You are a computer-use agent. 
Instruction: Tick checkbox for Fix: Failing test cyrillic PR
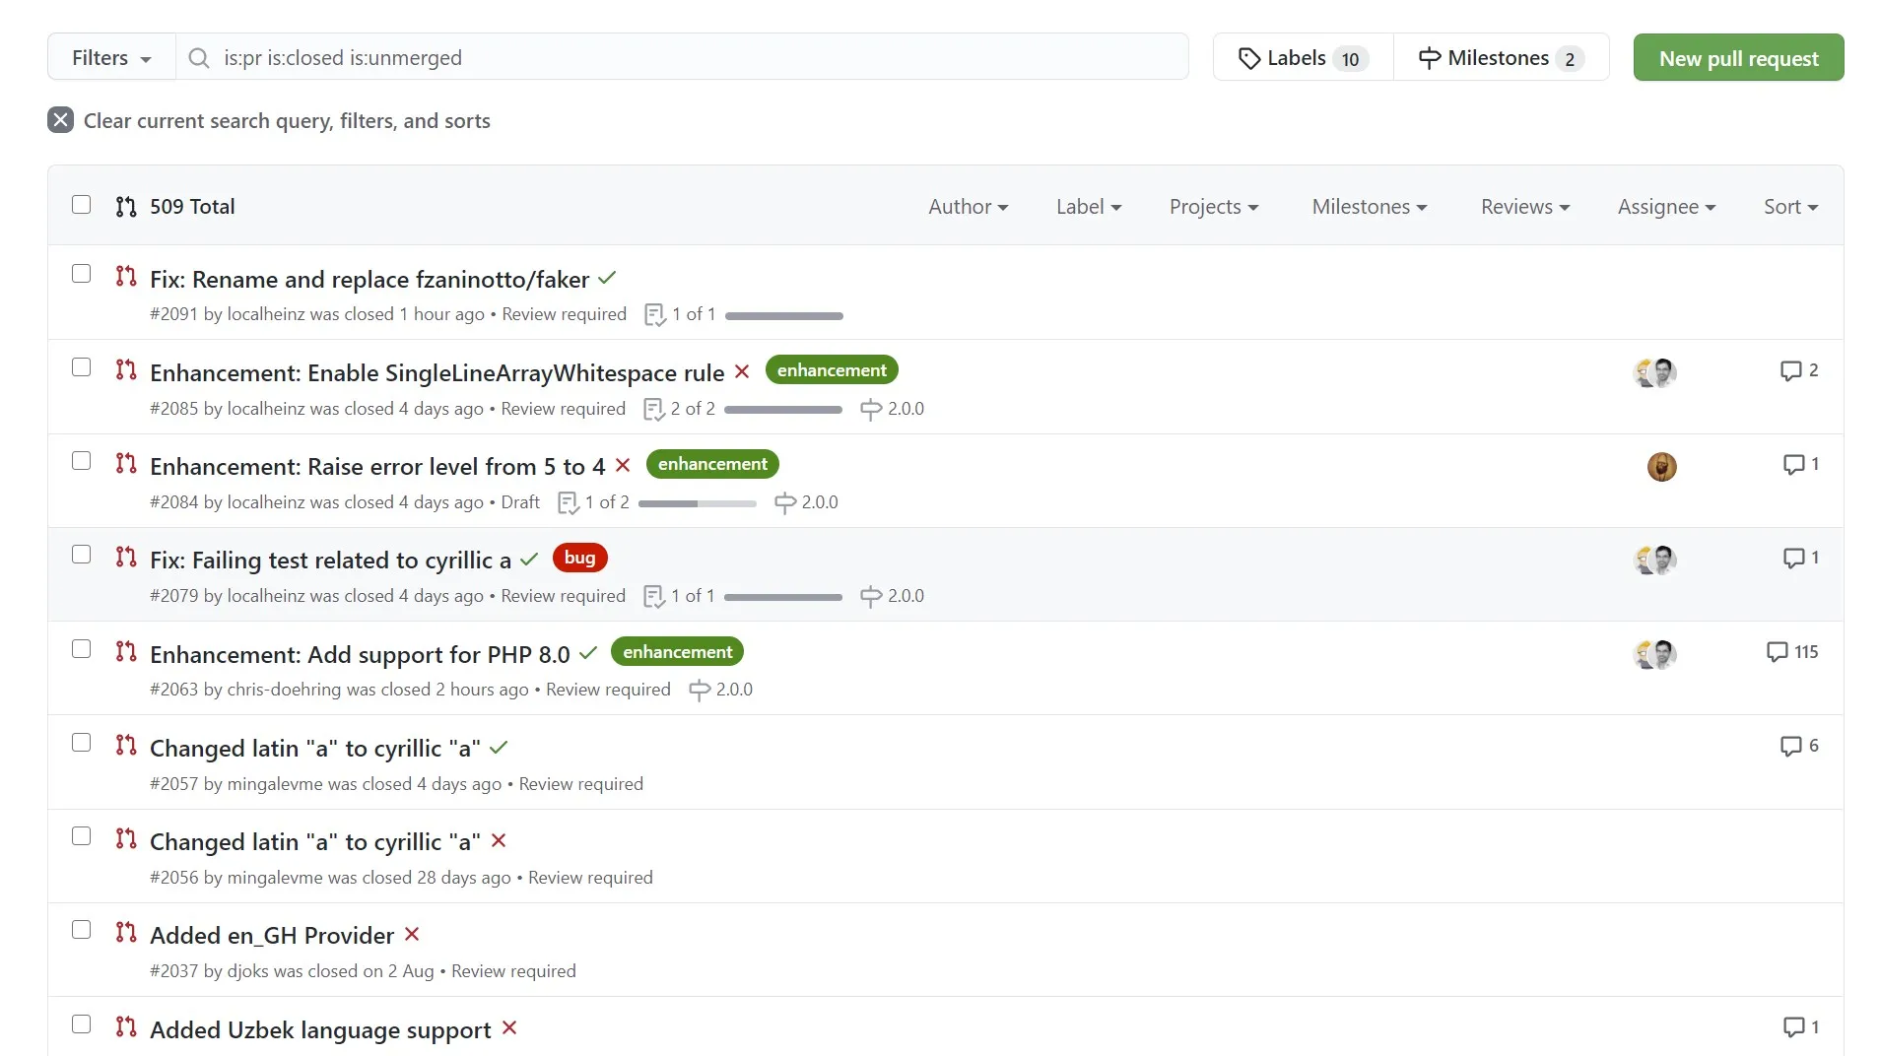(82, 555)
